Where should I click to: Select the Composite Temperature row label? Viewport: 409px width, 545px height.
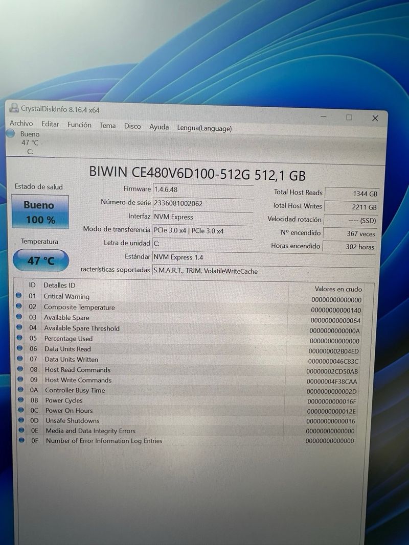[x=79, y=307]
